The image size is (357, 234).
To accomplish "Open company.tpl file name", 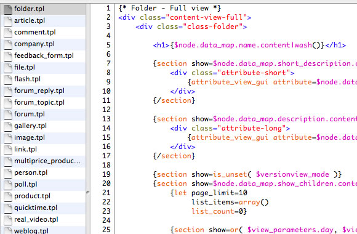I will coord(34,44).
